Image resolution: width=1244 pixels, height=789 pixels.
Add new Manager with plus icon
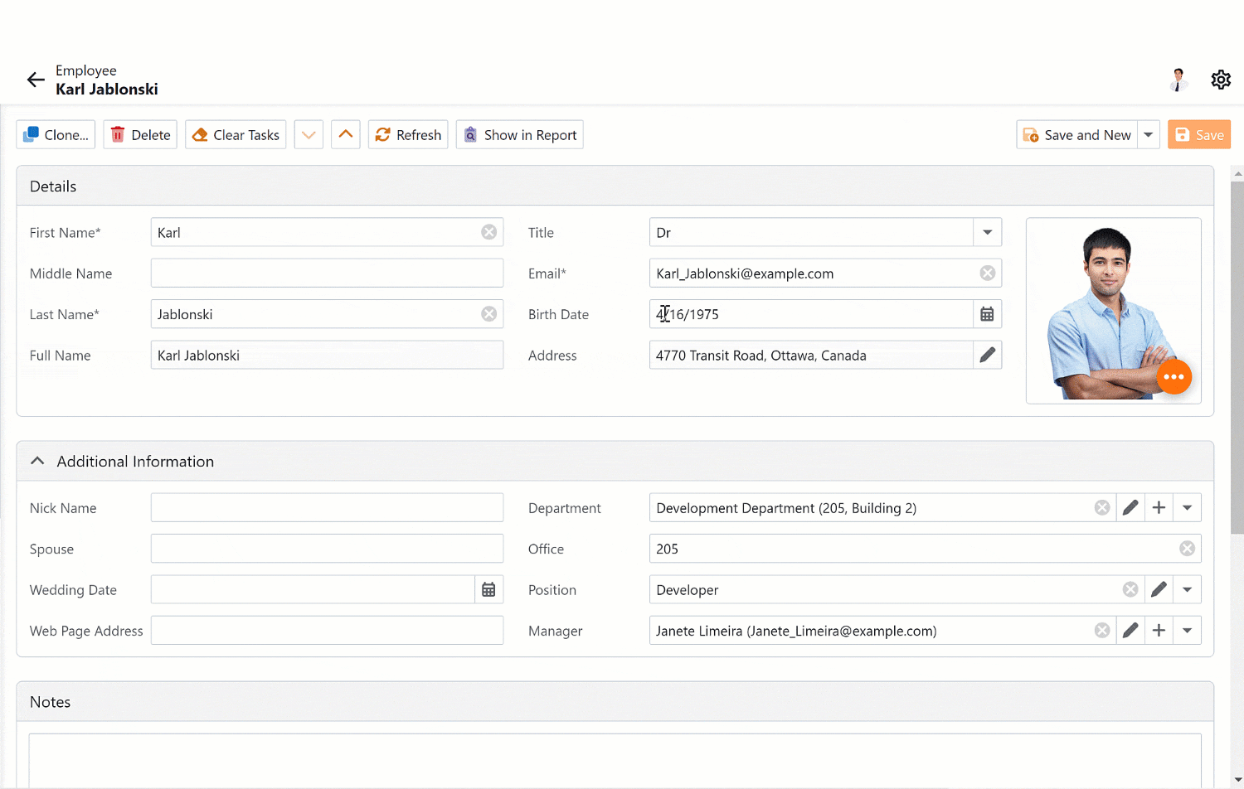1159,631
